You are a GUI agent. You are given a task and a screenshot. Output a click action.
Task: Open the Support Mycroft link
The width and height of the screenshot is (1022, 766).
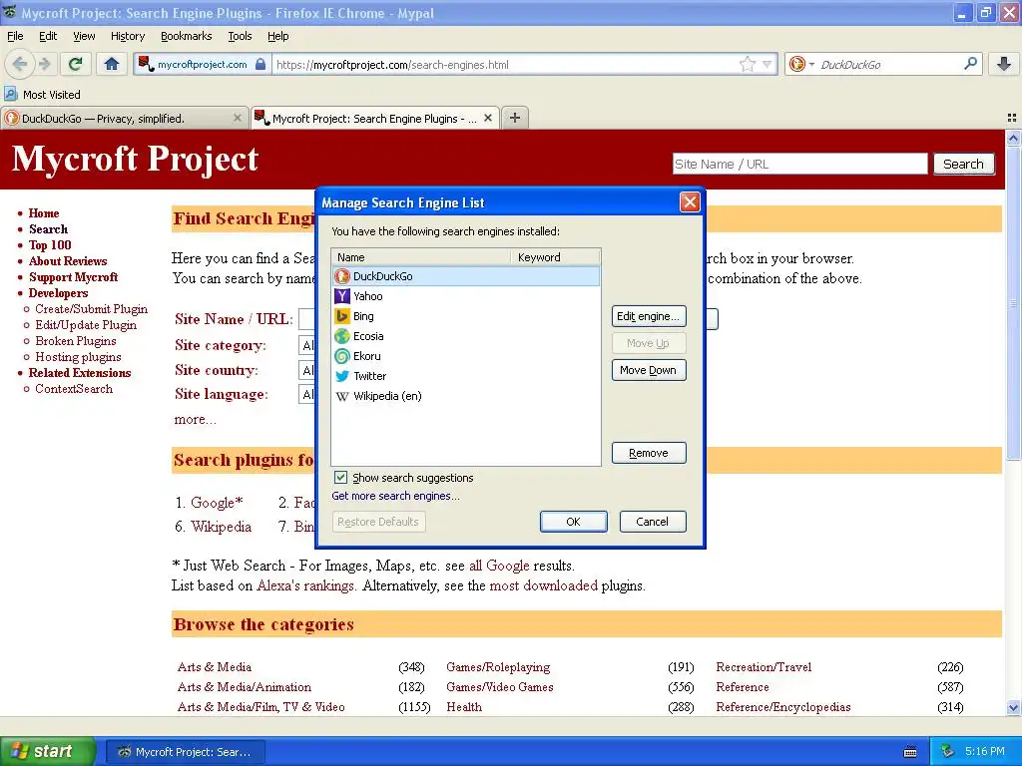tap(73, 277)
